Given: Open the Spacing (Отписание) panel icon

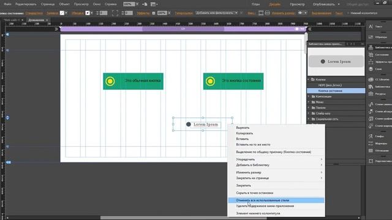Looking at the screenshot, I should 371,151.
